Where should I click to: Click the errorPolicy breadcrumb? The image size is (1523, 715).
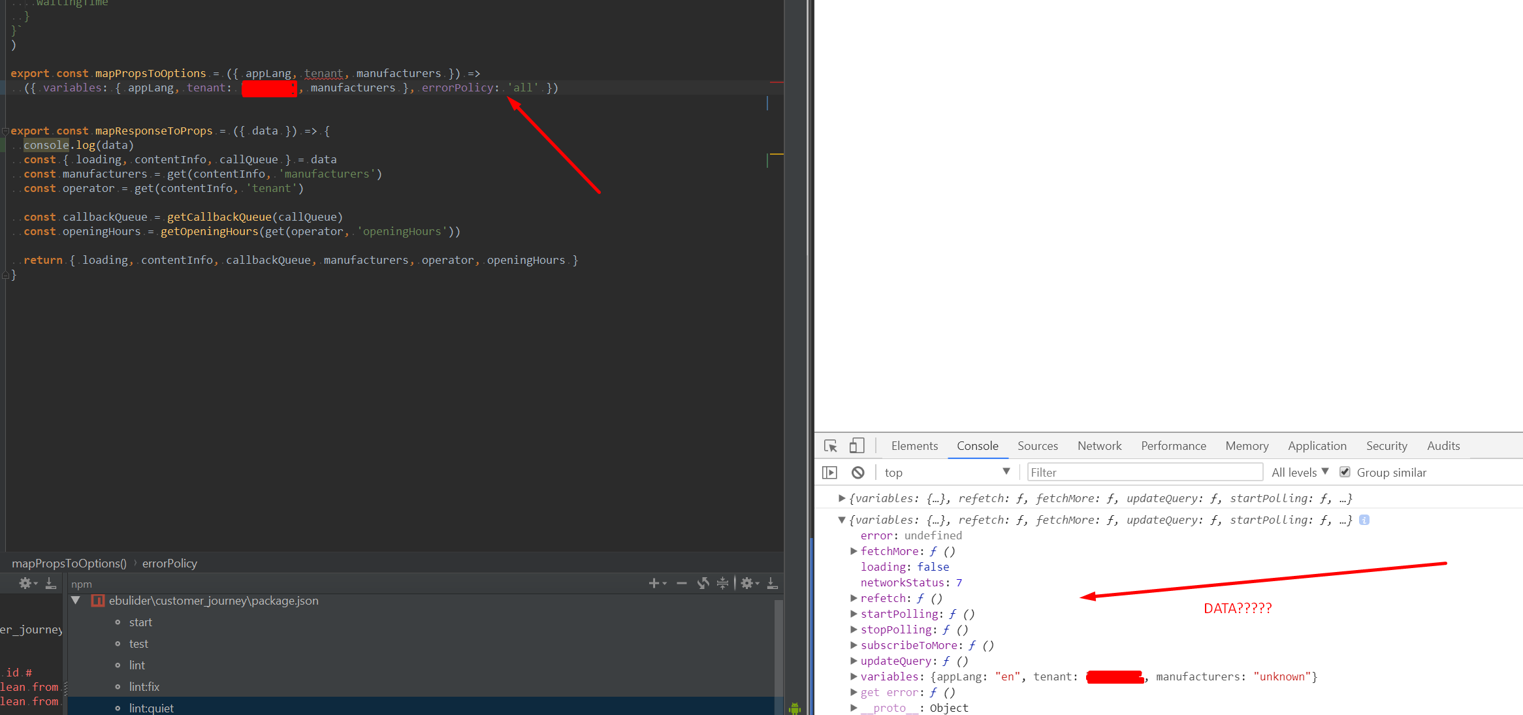[169, 564]
